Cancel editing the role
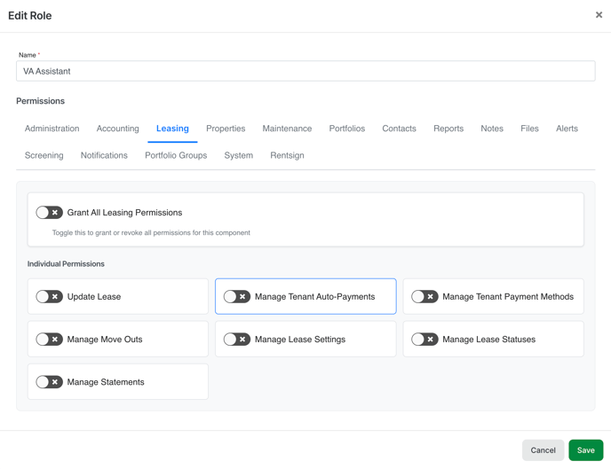This screenshot has width=611, height=469. (x=543, y=450)
